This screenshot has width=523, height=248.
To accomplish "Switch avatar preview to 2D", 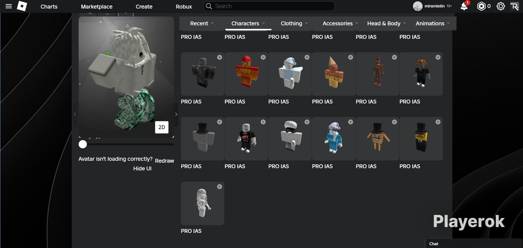I will [x=162, y=127].
